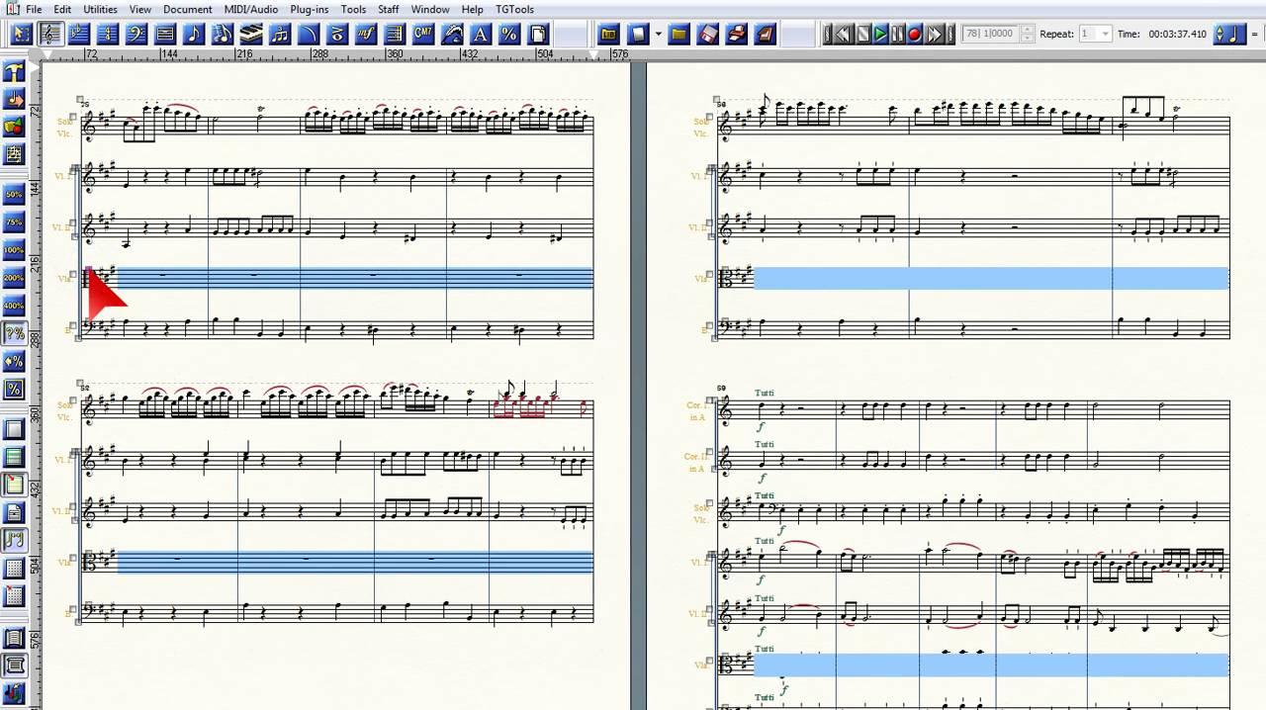Click the New Document icon
1266x710 pixels.
coord(638,35)
